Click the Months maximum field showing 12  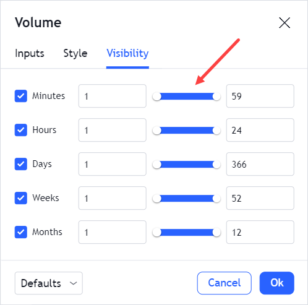[260, 232]
